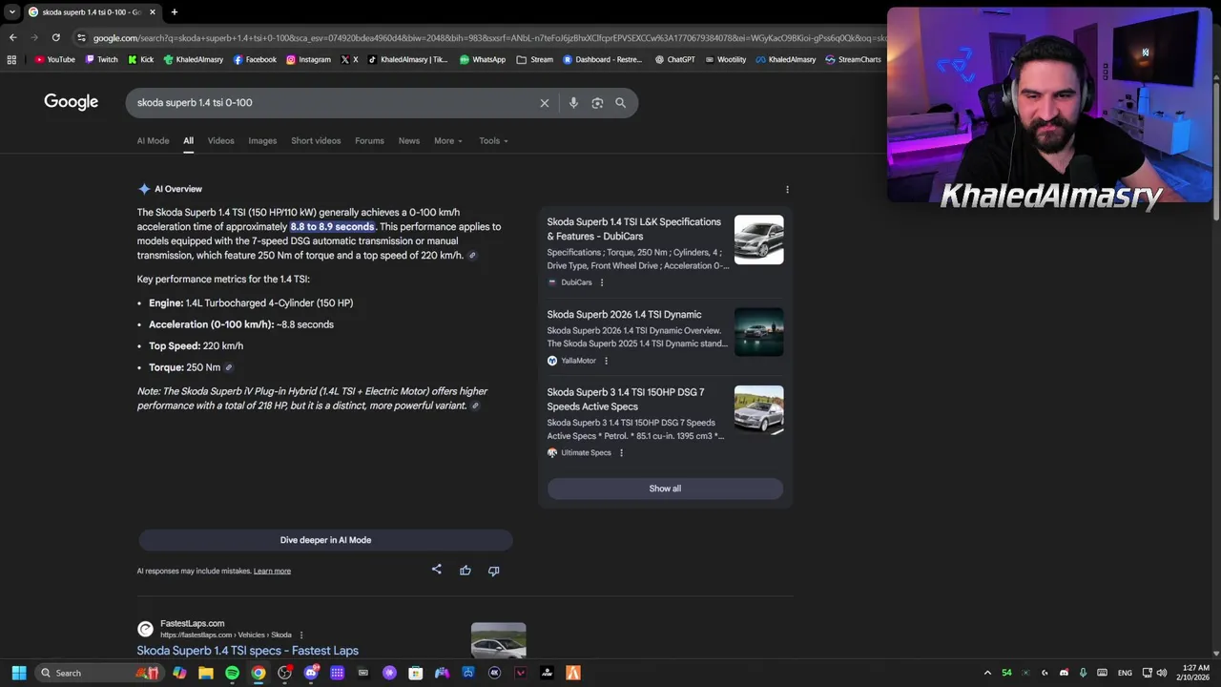Screen dimensions: 1221x687
Task: Open Skoda Superb L&K Specifications DubiCars source
Action: point(634,229)
